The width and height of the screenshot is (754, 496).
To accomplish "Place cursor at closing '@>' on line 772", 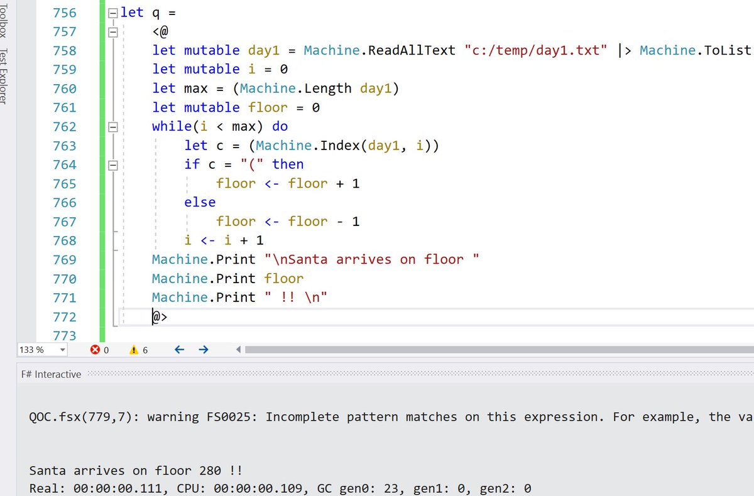I will (160, 317).
